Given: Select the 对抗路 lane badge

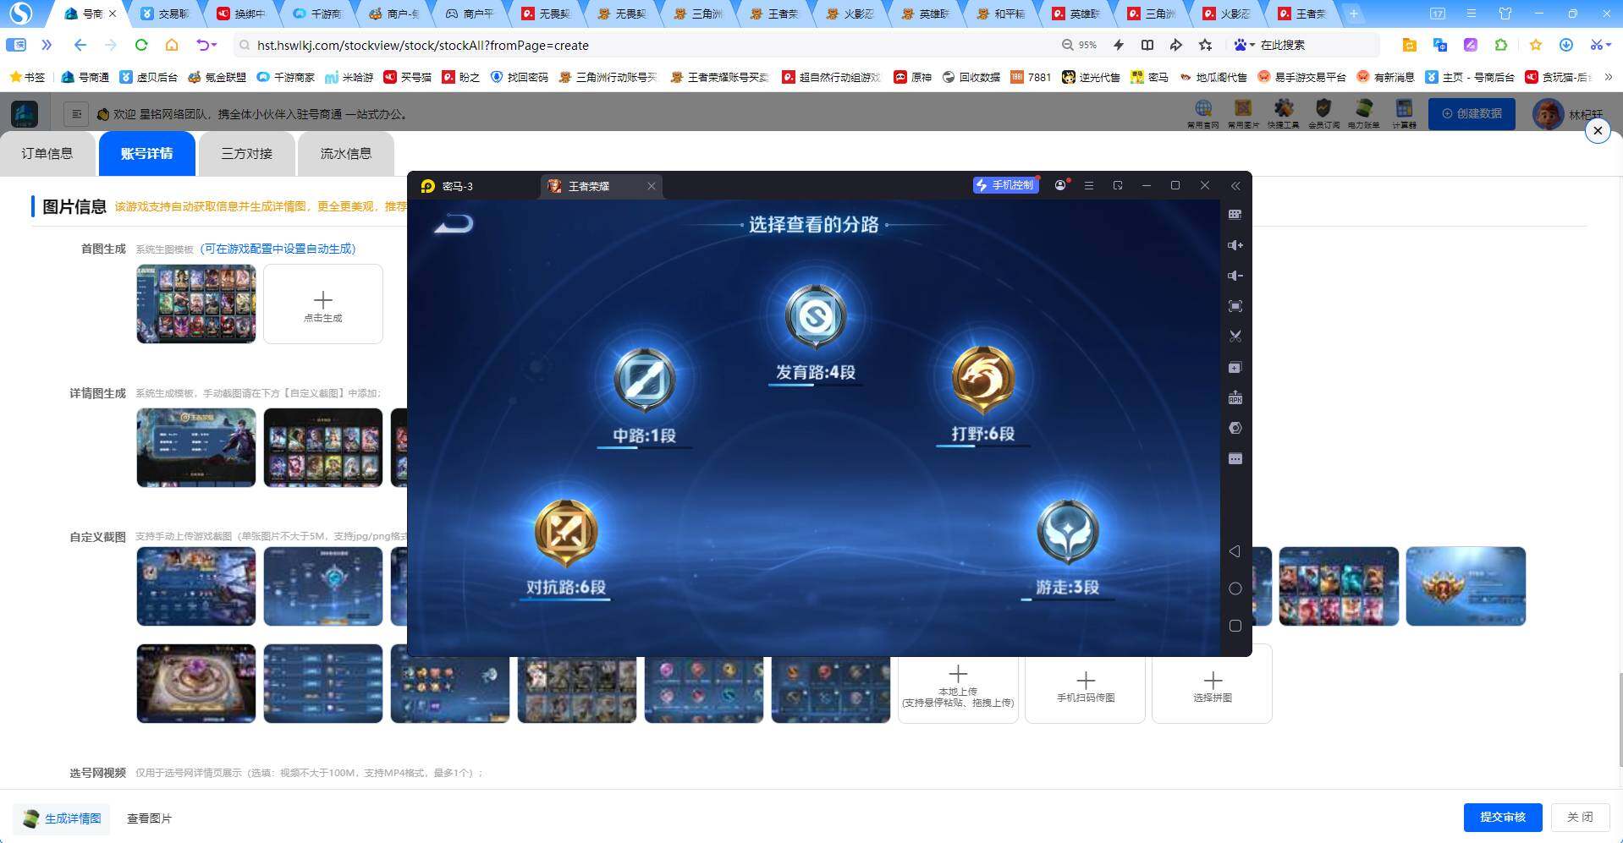Looking at the screenshot, I should [566, 533].
